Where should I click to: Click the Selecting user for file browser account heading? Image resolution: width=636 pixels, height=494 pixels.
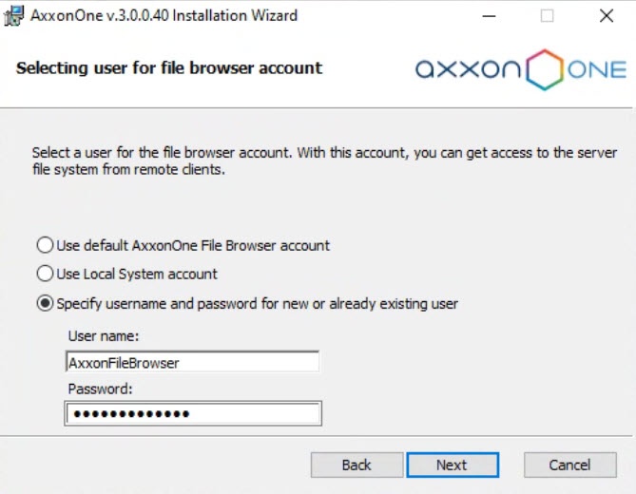[169, 68]
